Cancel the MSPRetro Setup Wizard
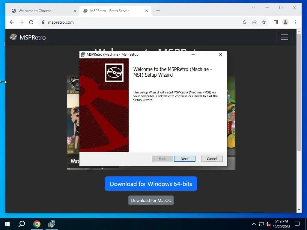Image resolution: width=307 pixels, height=230 pixels. tap(212, 159)
